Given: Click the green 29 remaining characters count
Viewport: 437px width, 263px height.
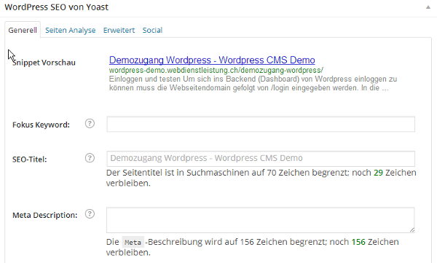Looking at the screenshot, I should [x=378, y=173].
